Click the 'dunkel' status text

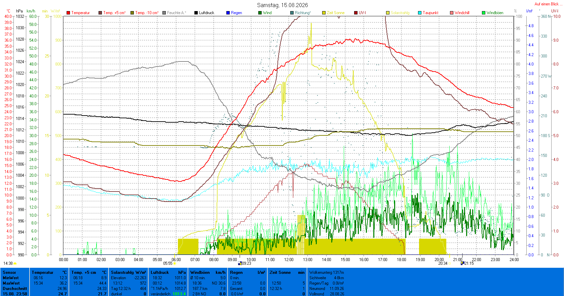pos(116,294)
